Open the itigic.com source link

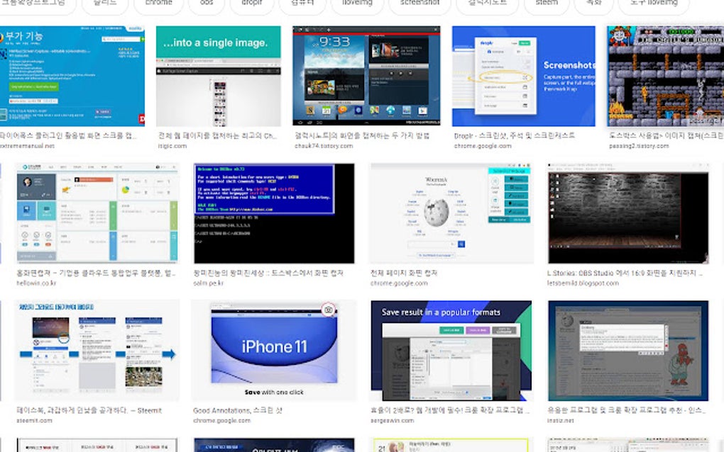click(x=171, y=146)
